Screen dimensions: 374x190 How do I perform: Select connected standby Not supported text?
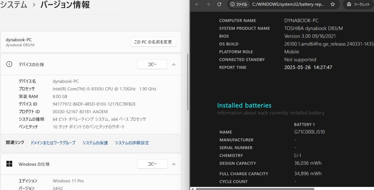coord(300,60)
